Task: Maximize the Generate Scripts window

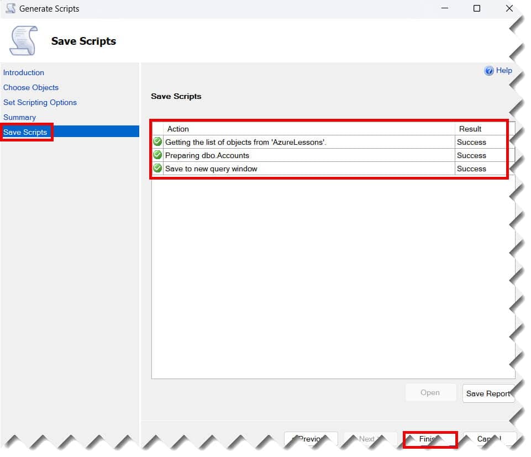Action: pyautogui.click(x=477, y=8)
